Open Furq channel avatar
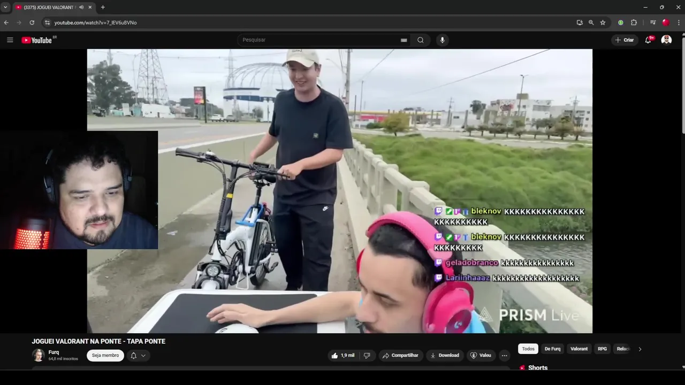Viewport: 685px width, 385px height. coord(38,355)
